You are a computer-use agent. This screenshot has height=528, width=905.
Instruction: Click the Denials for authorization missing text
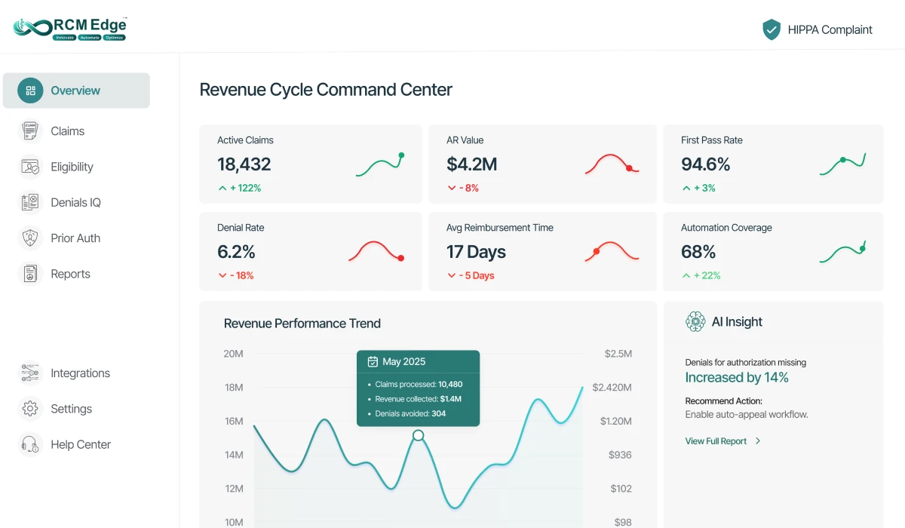pos(746,363)
